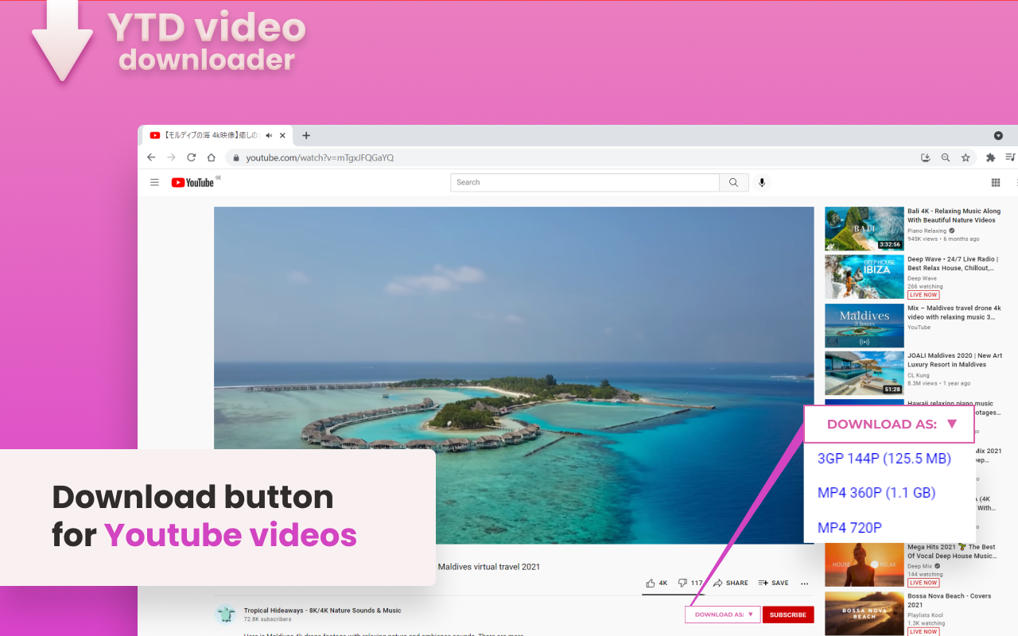1018x636 pixels.
Task: Click the Tropical Hideaways channel avatar
Action: coord(225,614)
